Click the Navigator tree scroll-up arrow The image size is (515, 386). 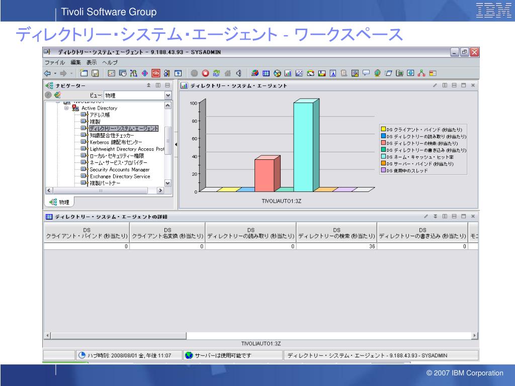[x=168, y=106]
